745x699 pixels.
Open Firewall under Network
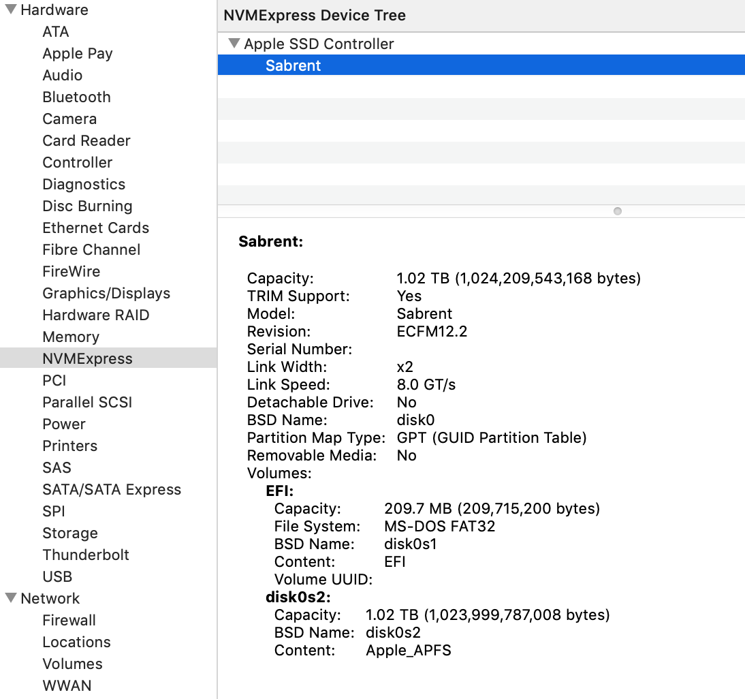69,620
